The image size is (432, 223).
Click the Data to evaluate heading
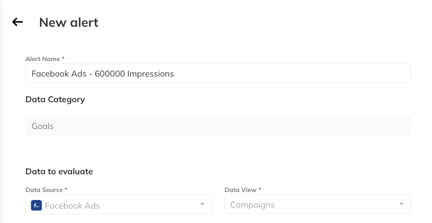(x=59, y=172)
